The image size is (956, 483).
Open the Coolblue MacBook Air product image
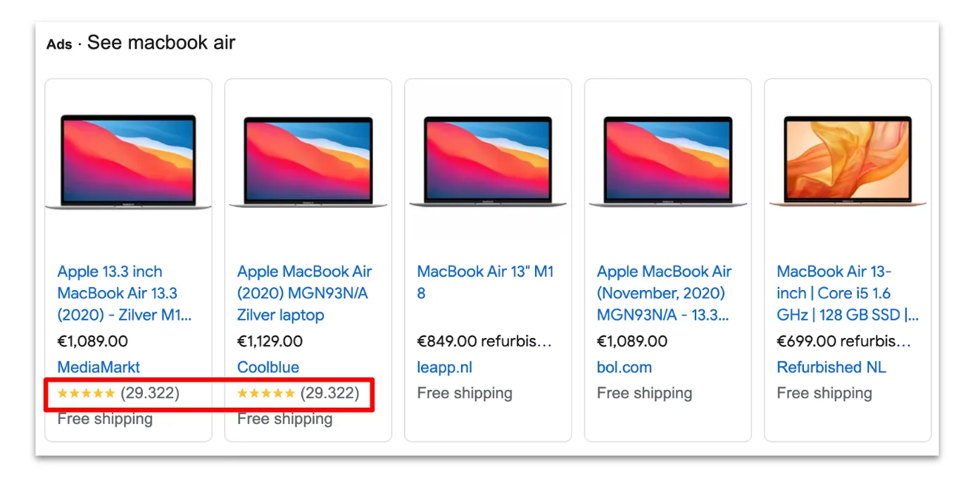click(308, 162)
